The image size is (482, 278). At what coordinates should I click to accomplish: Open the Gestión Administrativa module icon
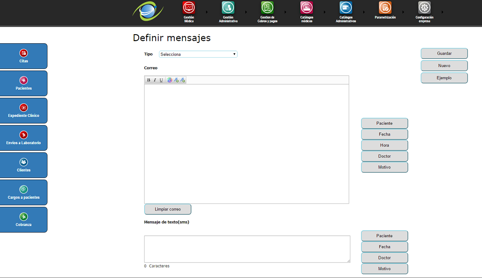coord(228,8)
